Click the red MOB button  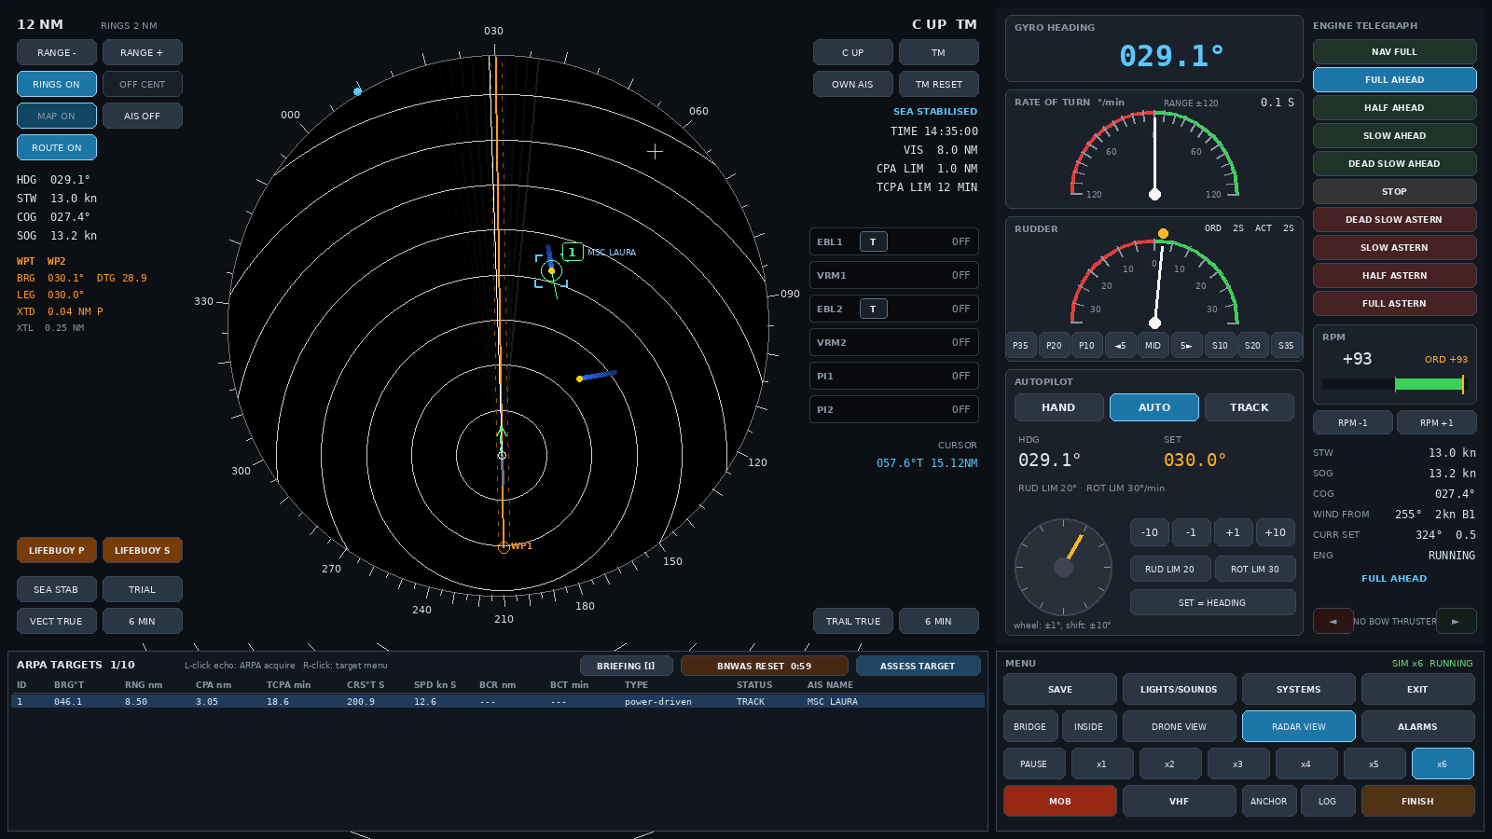[1059, 801]
